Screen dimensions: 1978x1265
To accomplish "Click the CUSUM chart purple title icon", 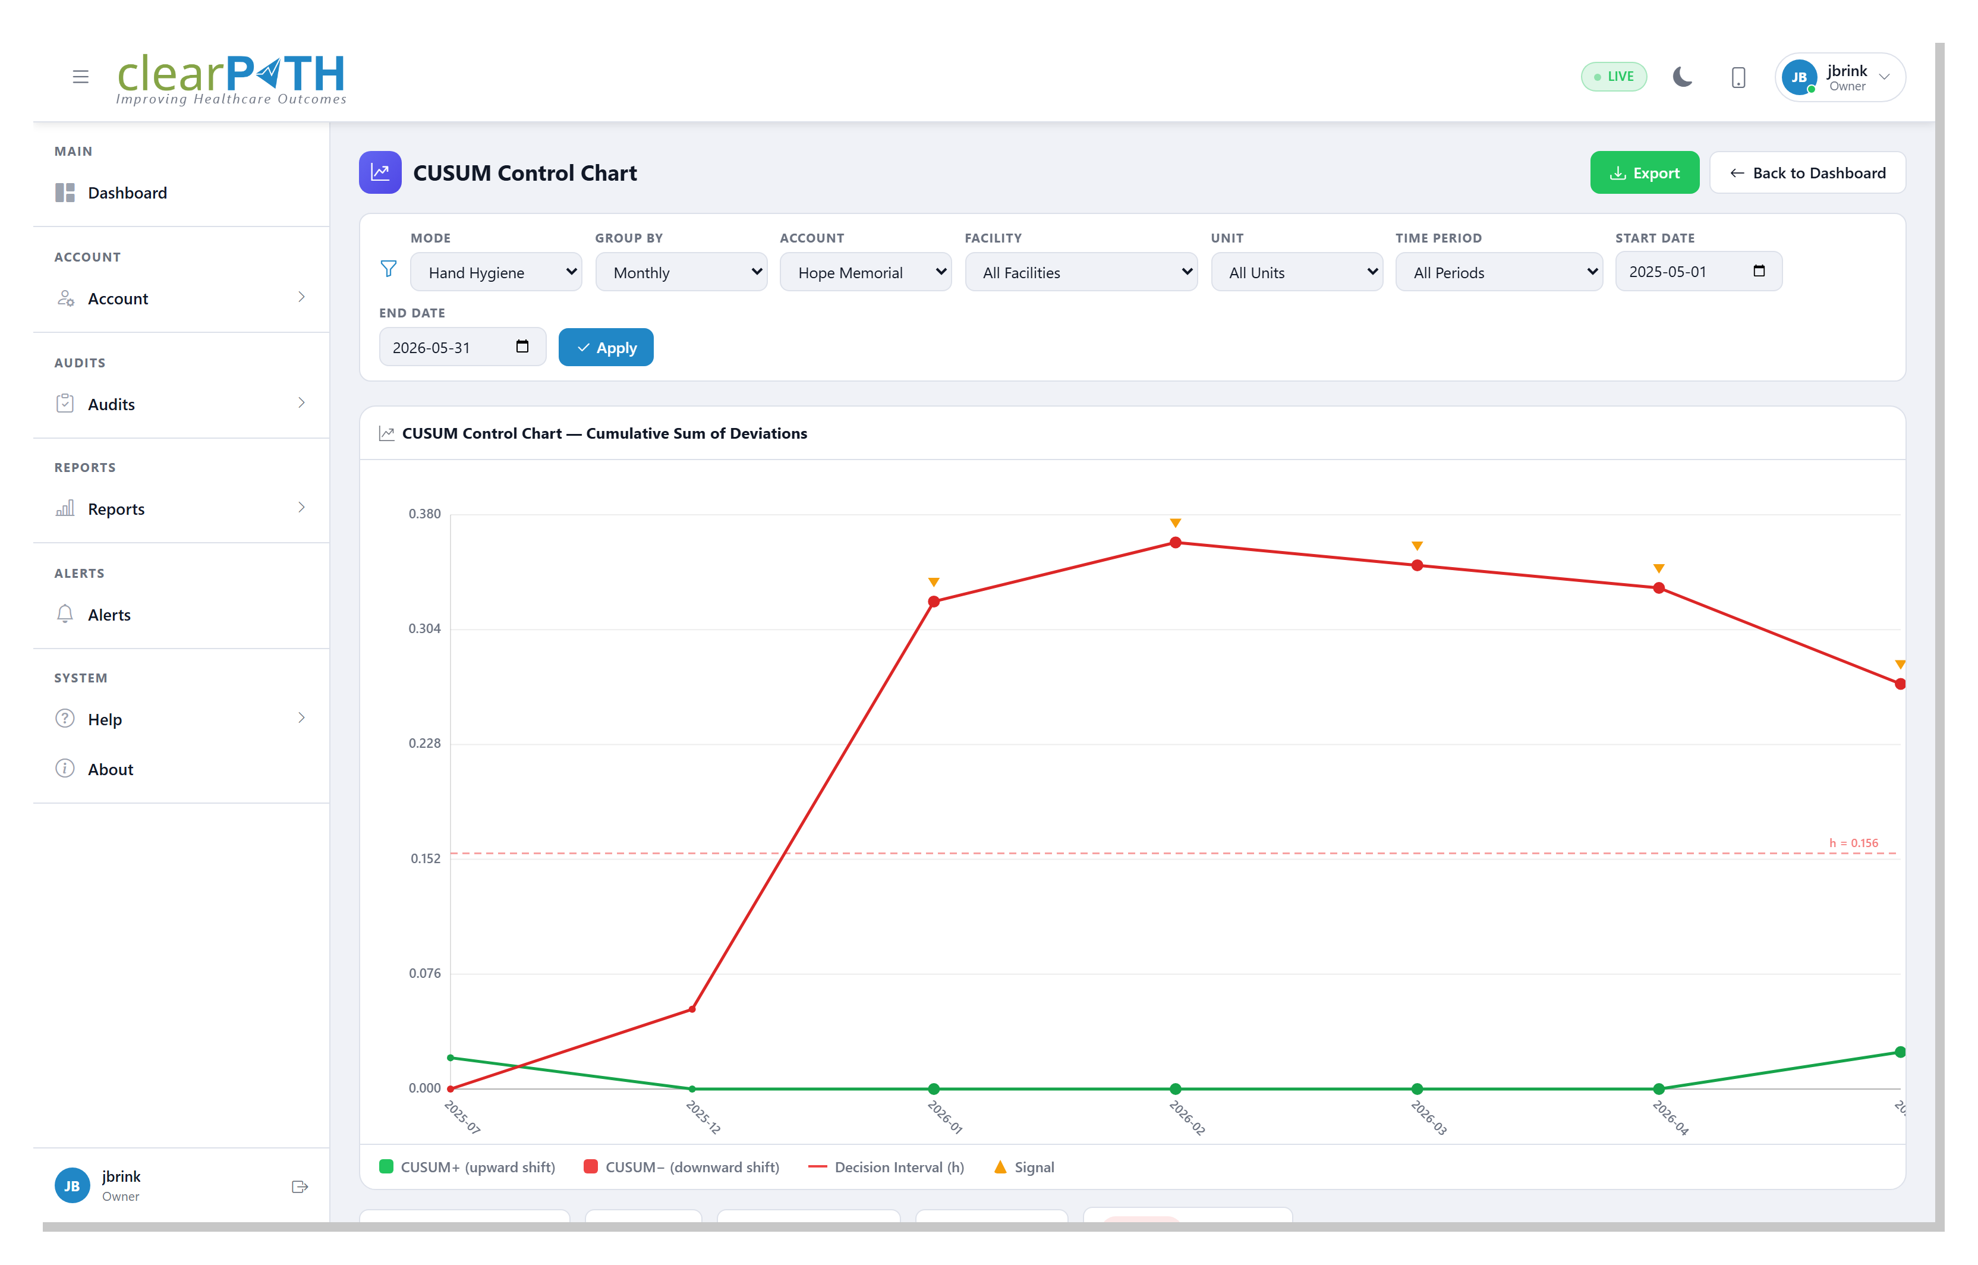I will click(380, 172).
